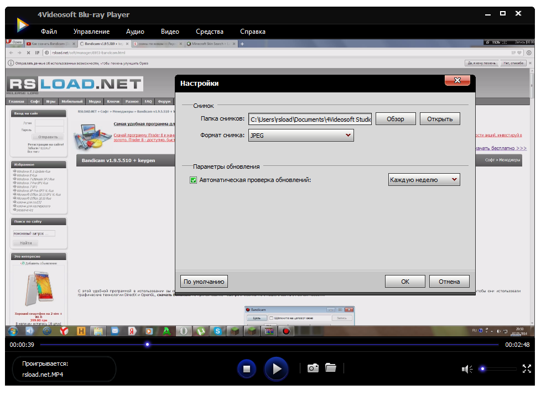Click the Windows Start orb in the video

(13, 331)
